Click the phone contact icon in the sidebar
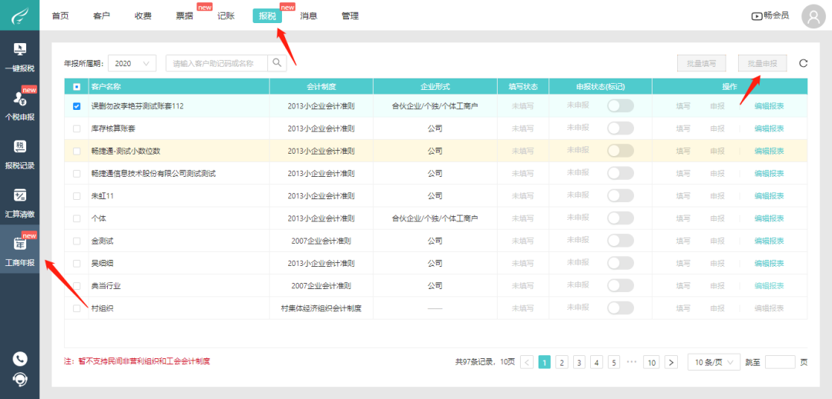 pyautogui.click(x=19, y=359)
